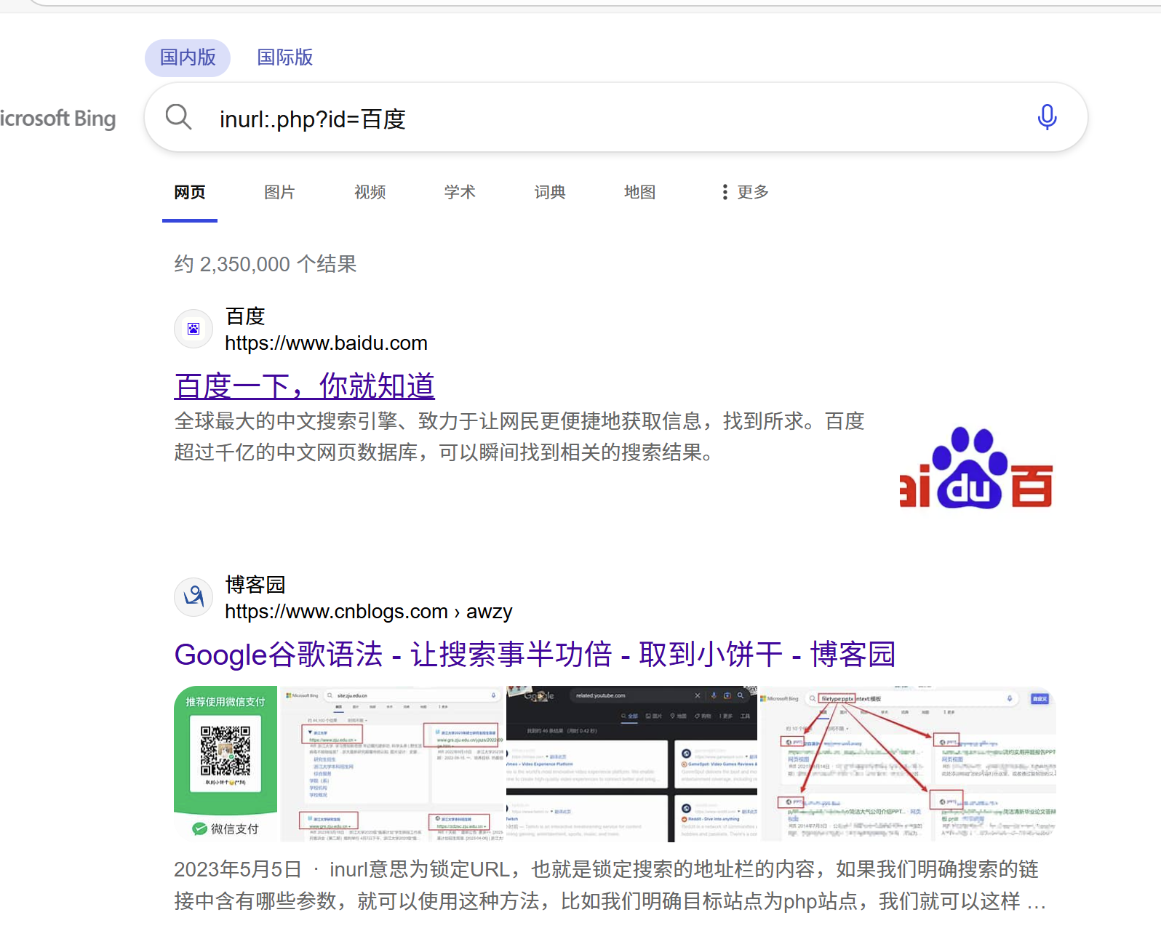
Task: Open the https://www.cnblogs.com › awzy URL
Action: click(369, 612)
